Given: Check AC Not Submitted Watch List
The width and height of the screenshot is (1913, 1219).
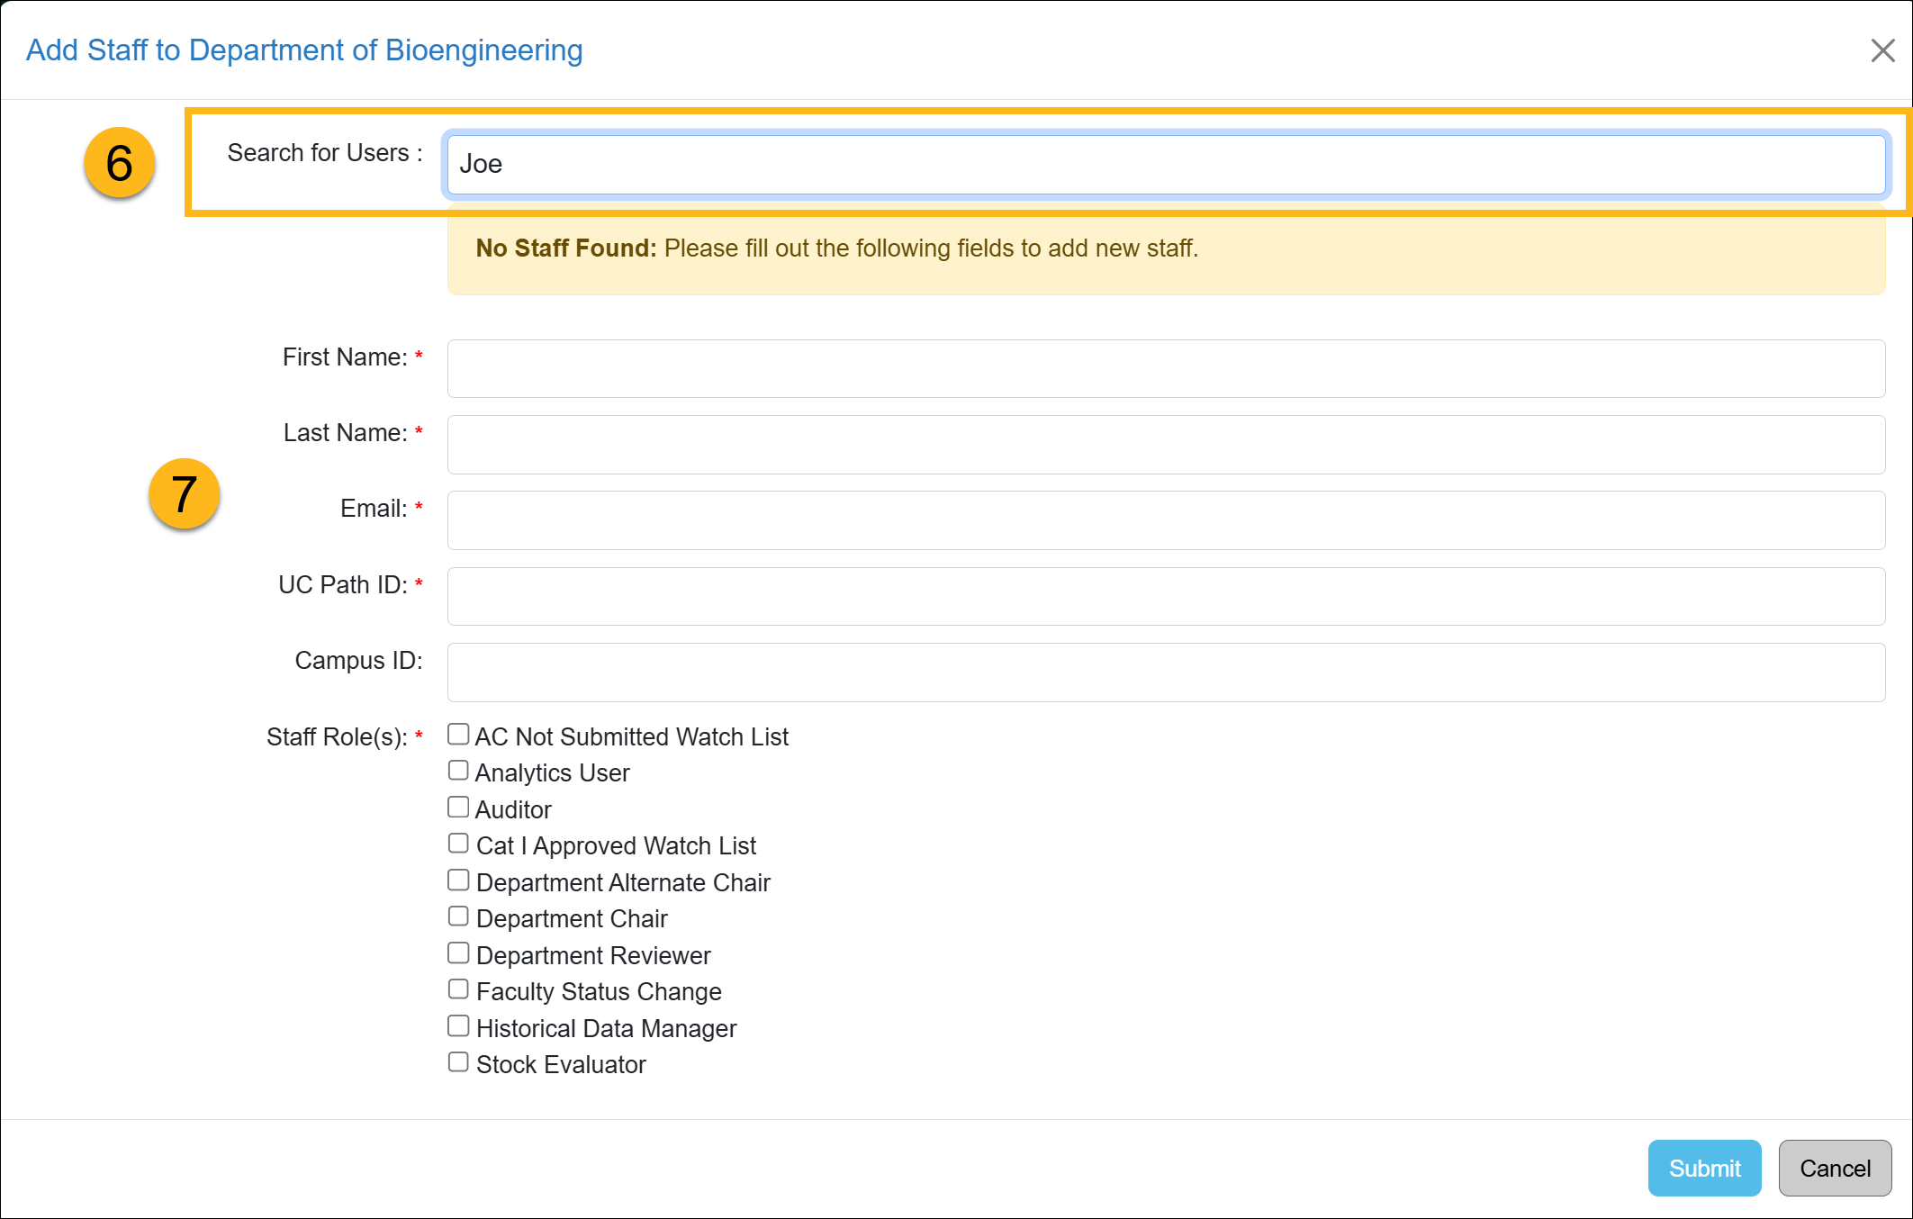Looking at the screenshot, I should coord(458,735).
